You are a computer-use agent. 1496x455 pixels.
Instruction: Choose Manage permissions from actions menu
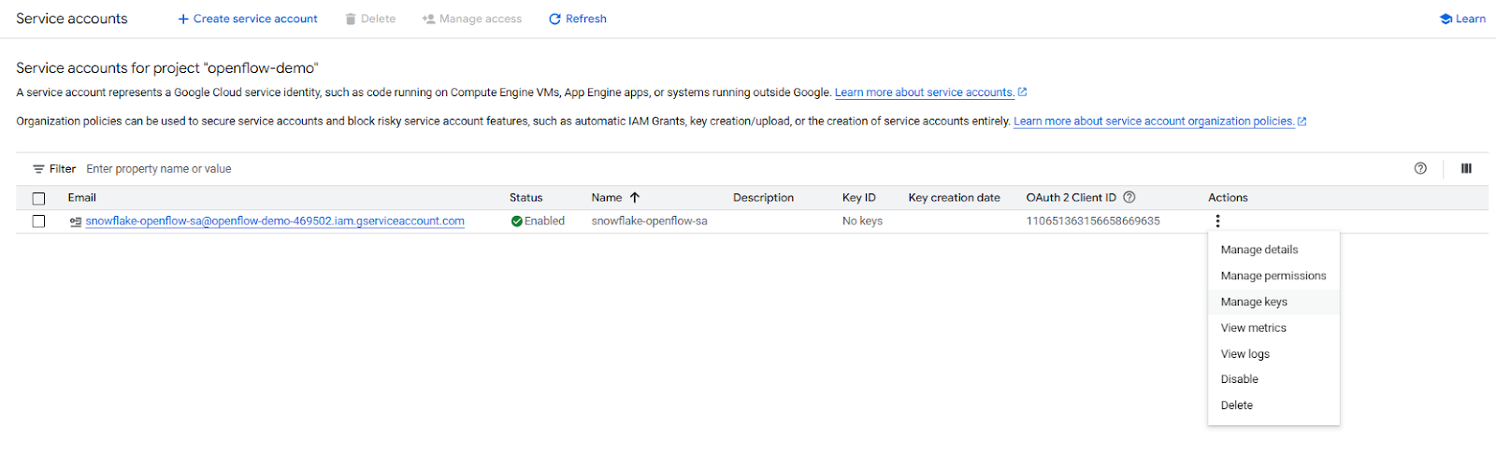1273,276
